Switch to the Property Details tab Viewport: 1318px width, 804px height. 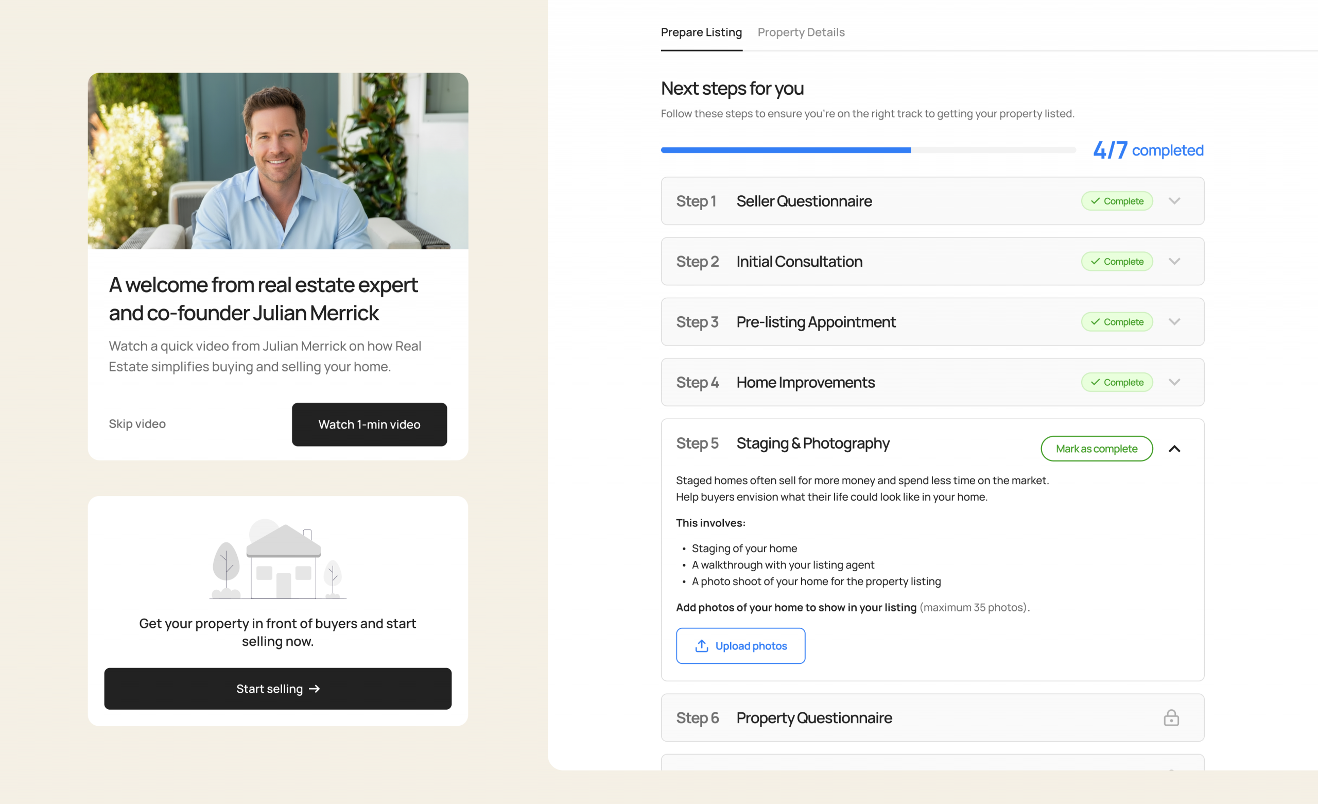click(801, 32)
